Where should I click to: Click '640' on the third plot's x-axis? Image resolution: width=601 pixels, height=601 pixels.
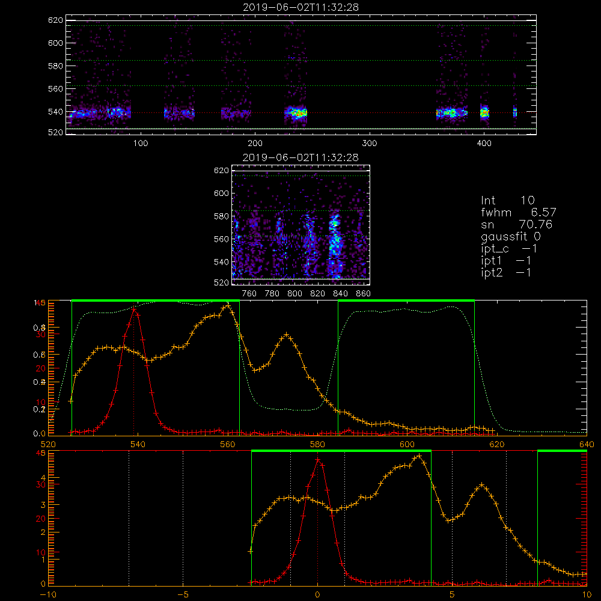[587, 445]
